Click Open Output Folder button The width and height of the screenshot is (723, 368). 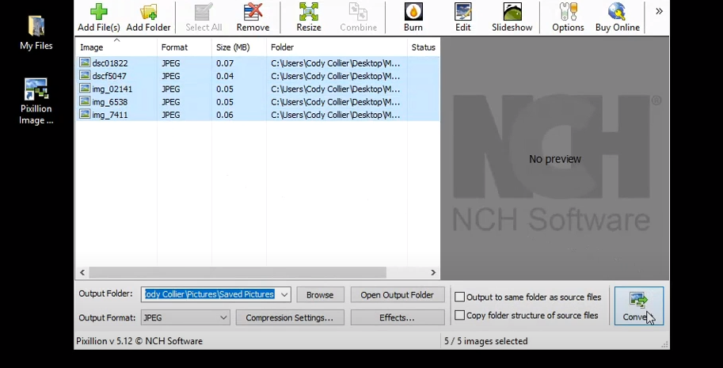point(397,294)
